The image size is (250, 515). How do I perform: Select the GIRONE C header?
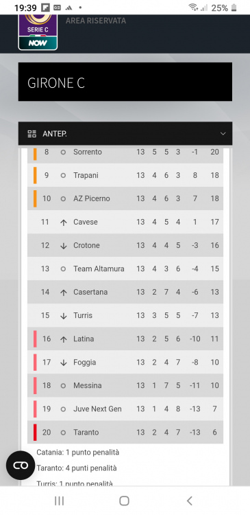(125, 82)
